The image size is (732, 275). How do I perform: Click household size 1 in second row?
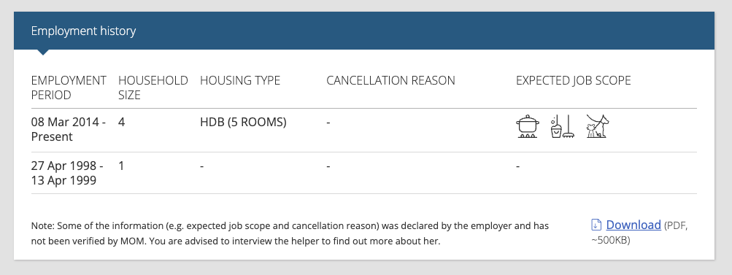click(x=121, y=166)
